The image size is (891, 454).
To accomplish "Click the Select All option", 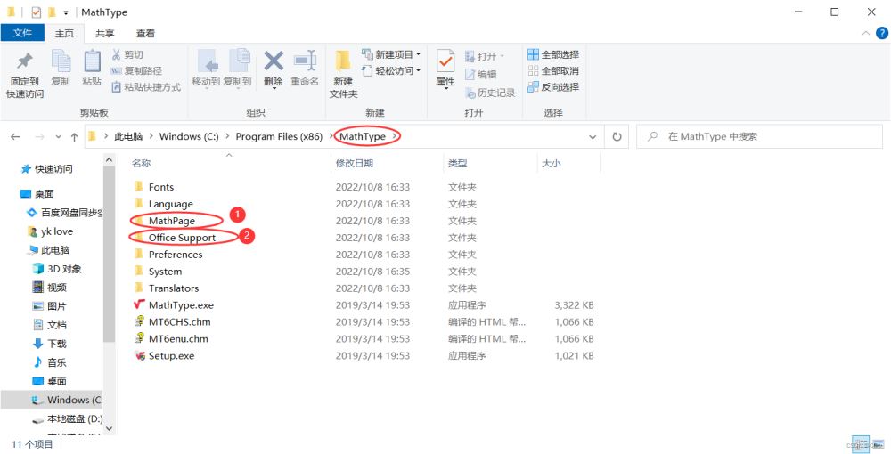I will point(553,54).
